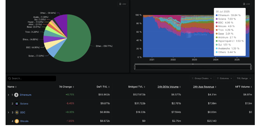Click the BSC chain logo icon

pos(17,112)
